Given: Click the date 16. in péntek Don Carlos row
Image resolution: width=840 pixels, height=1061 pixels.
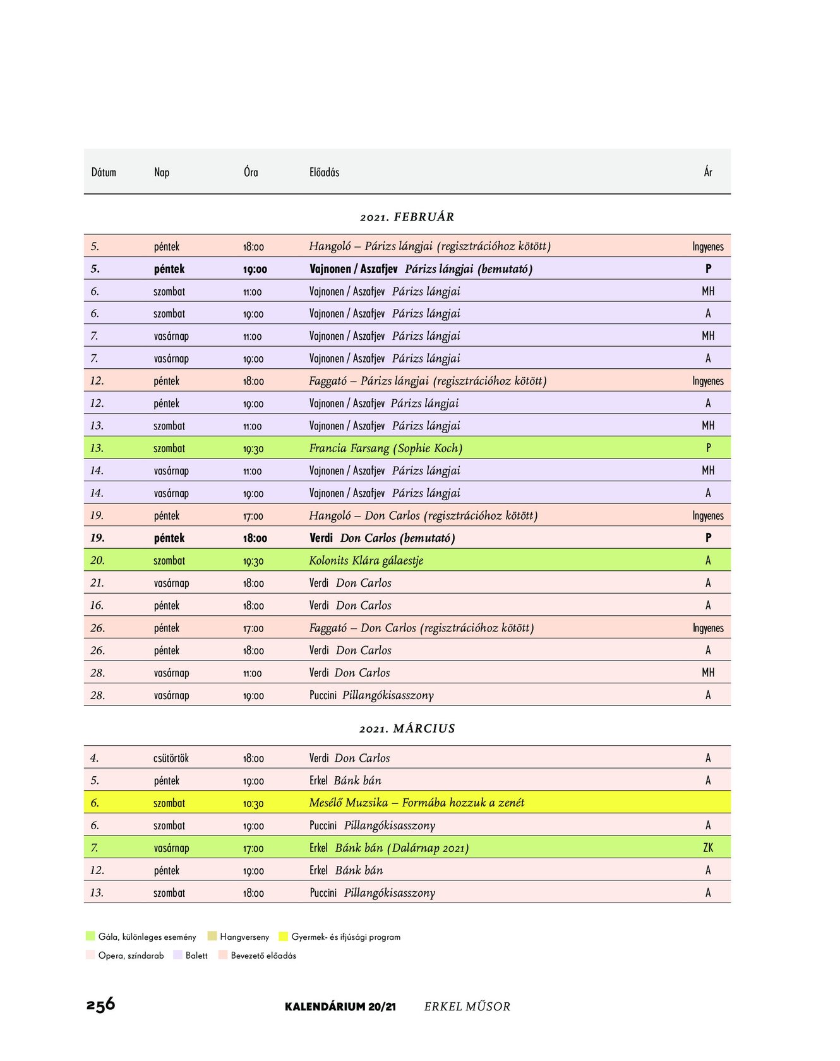Looking at the screenshot, I should coord(97,605).
